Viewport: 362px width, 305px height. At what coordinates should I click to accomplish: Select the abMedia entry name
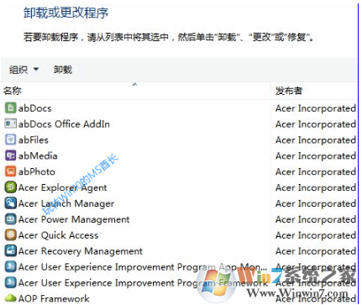pyautogui.click(x=38, y=156)
